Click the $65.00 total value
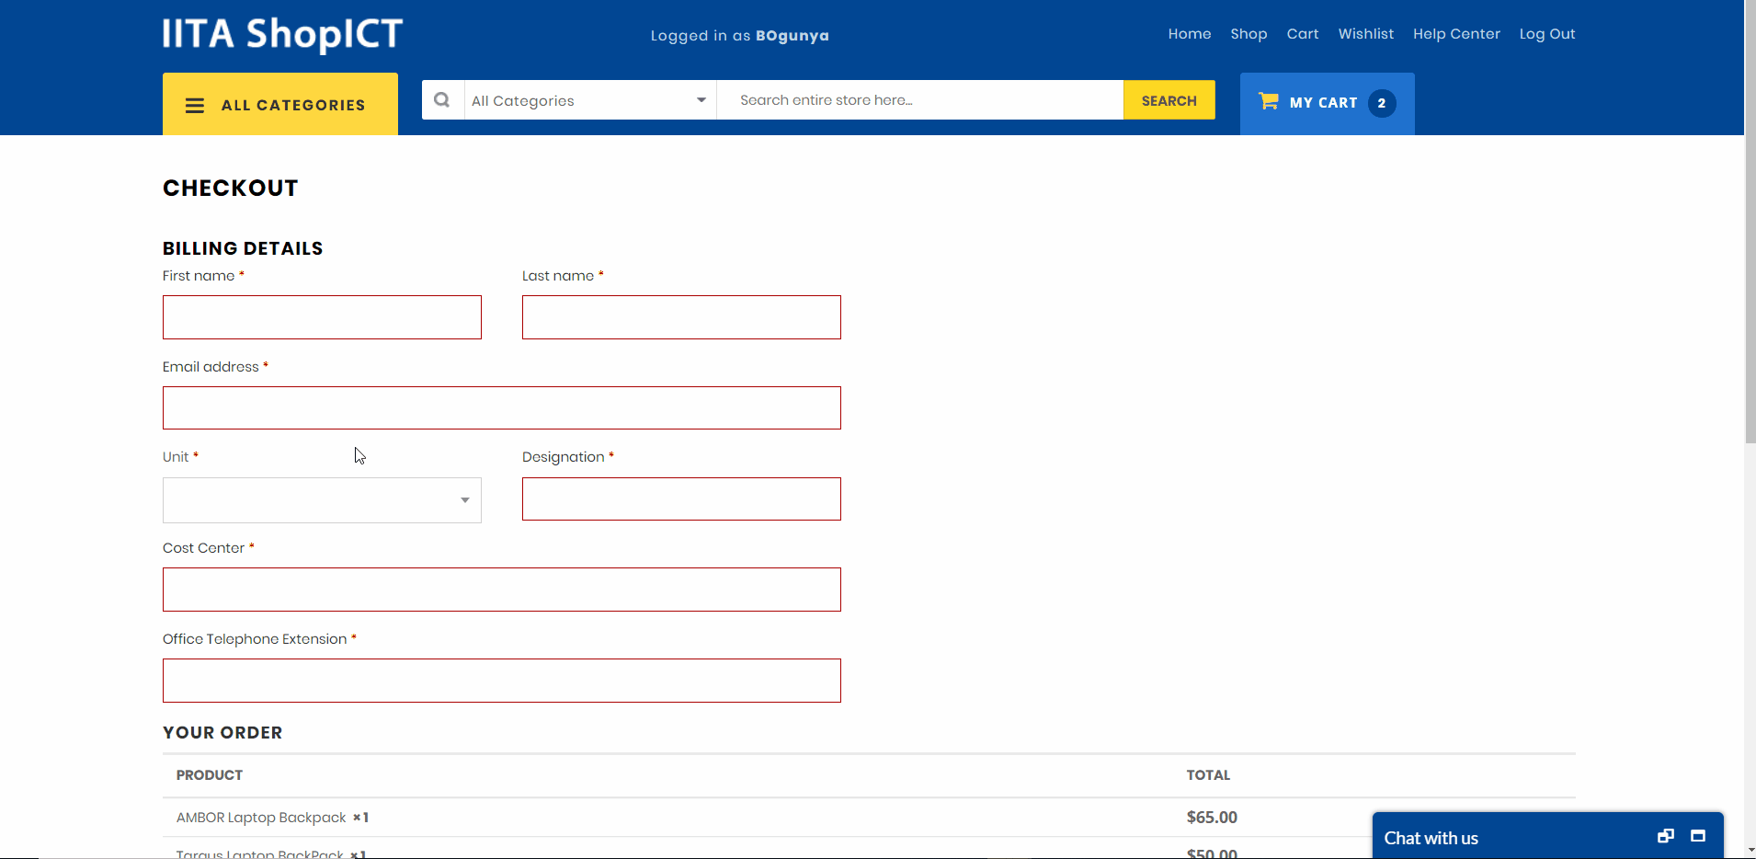 click(x=1212, y=818)
